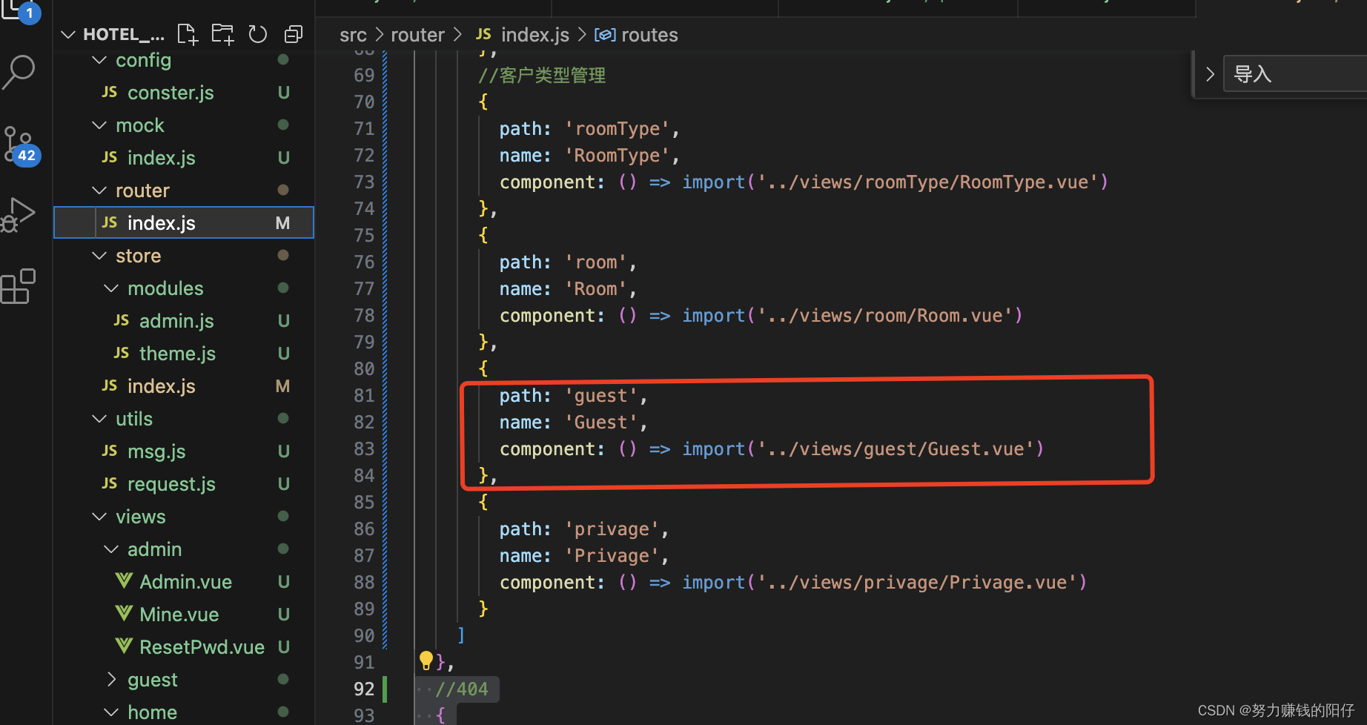Create a new folder in the Explorer

click(x=222, y=33)
